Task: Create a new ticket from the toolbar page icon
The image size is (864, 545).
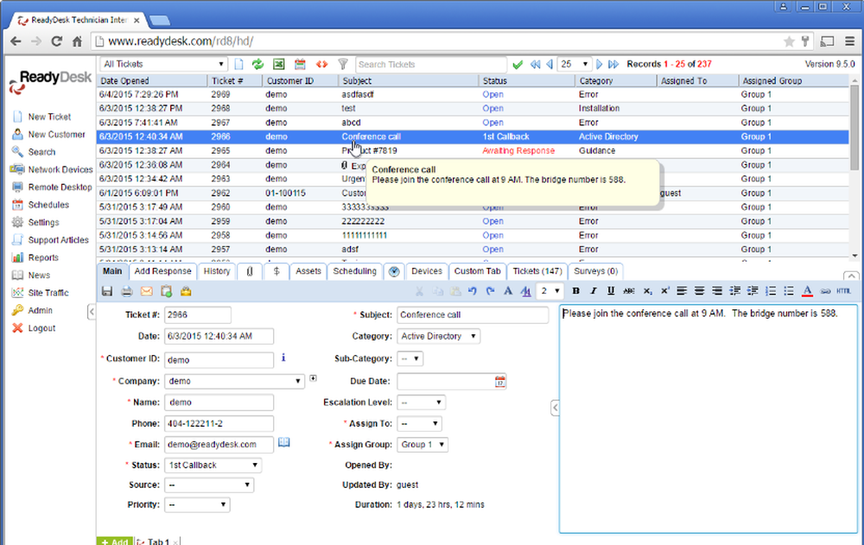Action: (x=238, y=65)
